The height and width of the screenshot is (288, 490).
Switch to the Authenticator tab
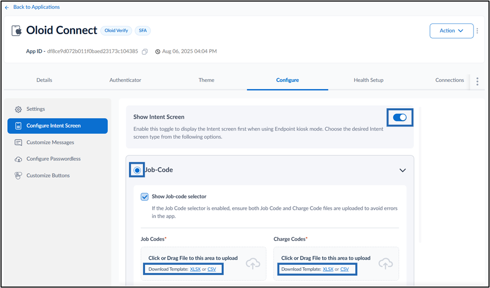point(125,80)
